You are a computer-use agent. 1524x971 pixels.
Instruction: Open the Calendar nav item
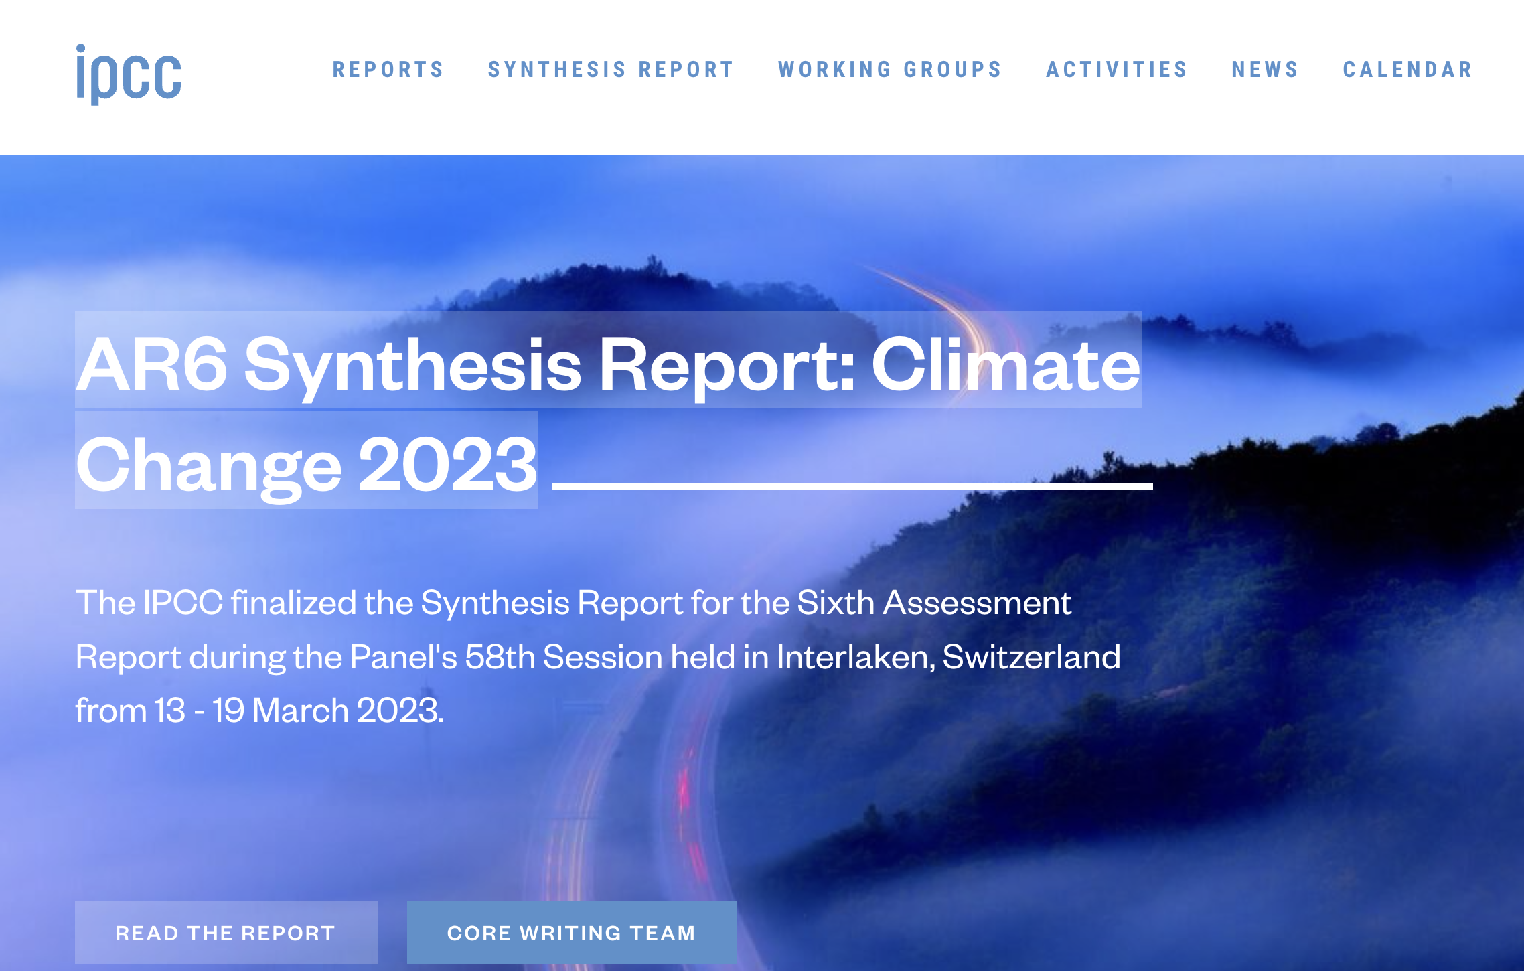pos(1407,70)
